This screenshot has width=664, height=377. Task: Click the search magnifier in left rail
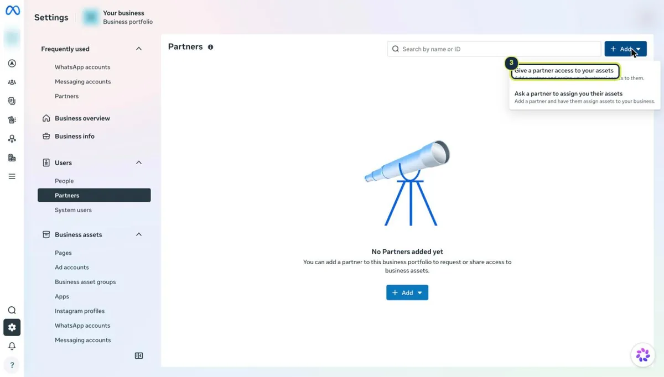pos(12,310)
